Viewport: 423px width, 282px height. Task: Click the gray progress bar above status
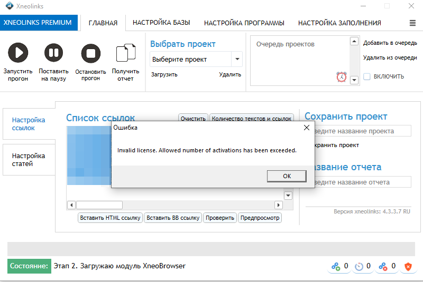(x=211, y=249)
